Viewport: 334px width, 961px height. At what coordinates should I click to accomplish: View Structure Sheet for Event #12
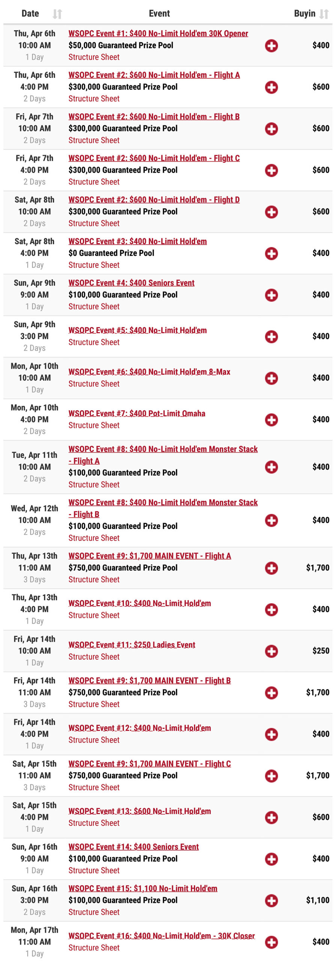[94, 740]
